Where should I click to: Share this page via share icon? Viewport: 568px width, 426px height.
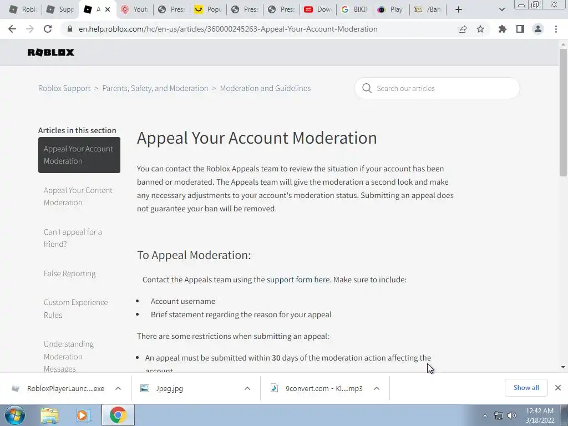[x=463, y=29]
